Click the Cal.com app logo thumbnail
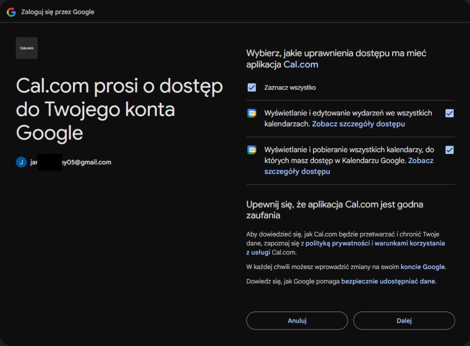470x346 pixels. pos(27,48)
